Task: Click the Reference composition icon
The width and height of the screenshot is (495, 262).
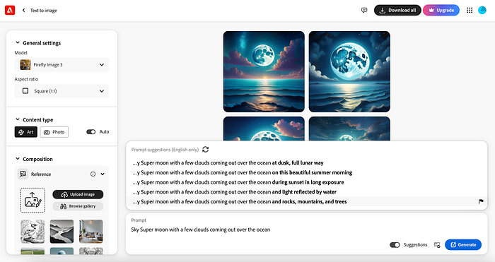Action: (23, 174)
